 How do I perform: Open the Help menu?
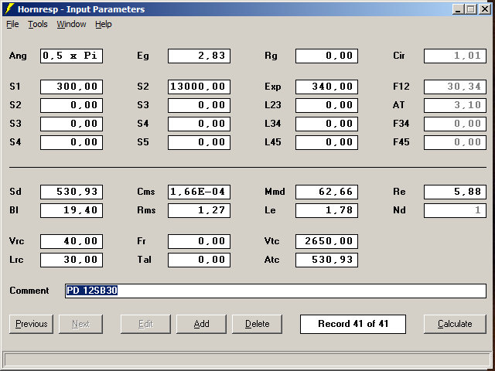coord(104,24)
